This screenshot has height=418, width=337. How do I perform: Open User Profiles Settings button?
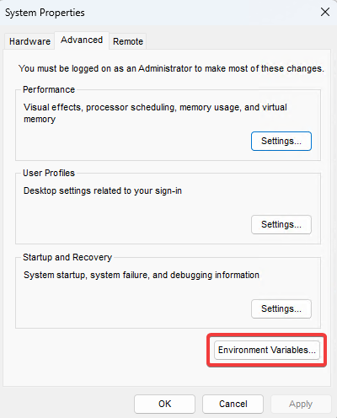click(281, 224)
